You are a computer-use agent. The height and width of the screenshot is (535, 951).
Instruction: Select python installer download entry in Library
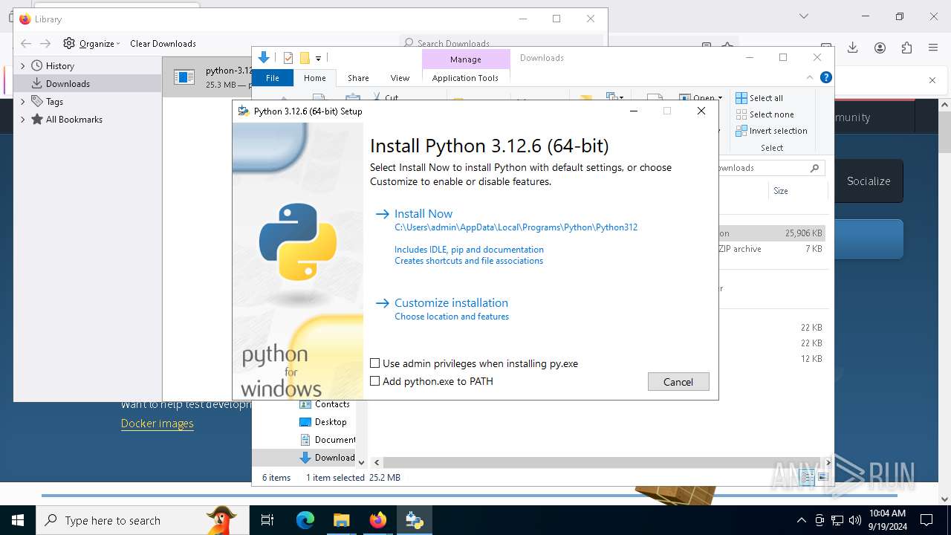(x=207, y=77)
